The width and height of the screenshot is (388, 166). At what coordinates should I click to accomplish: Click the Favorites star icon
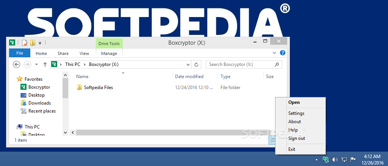[x=20, y=79]
